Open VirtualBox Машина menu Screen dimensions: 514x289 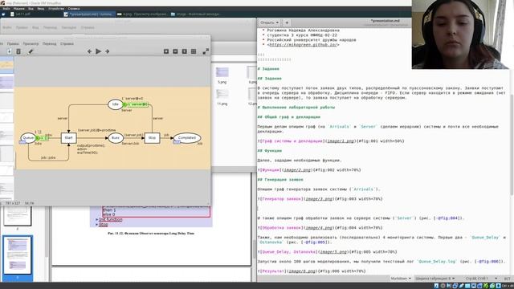coord(18,9)
